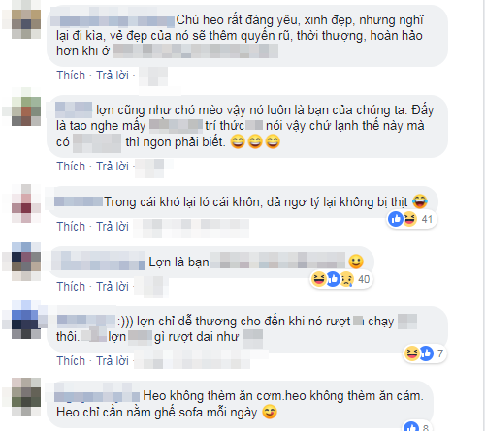
Task: Click Thích under the 'lợn cũng như chó mèo' comment
Action: [71, 167]
